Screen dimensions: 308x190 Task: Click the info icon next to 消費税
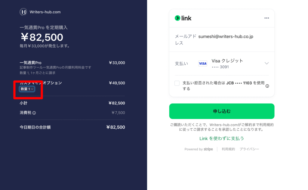click(34, 113)
